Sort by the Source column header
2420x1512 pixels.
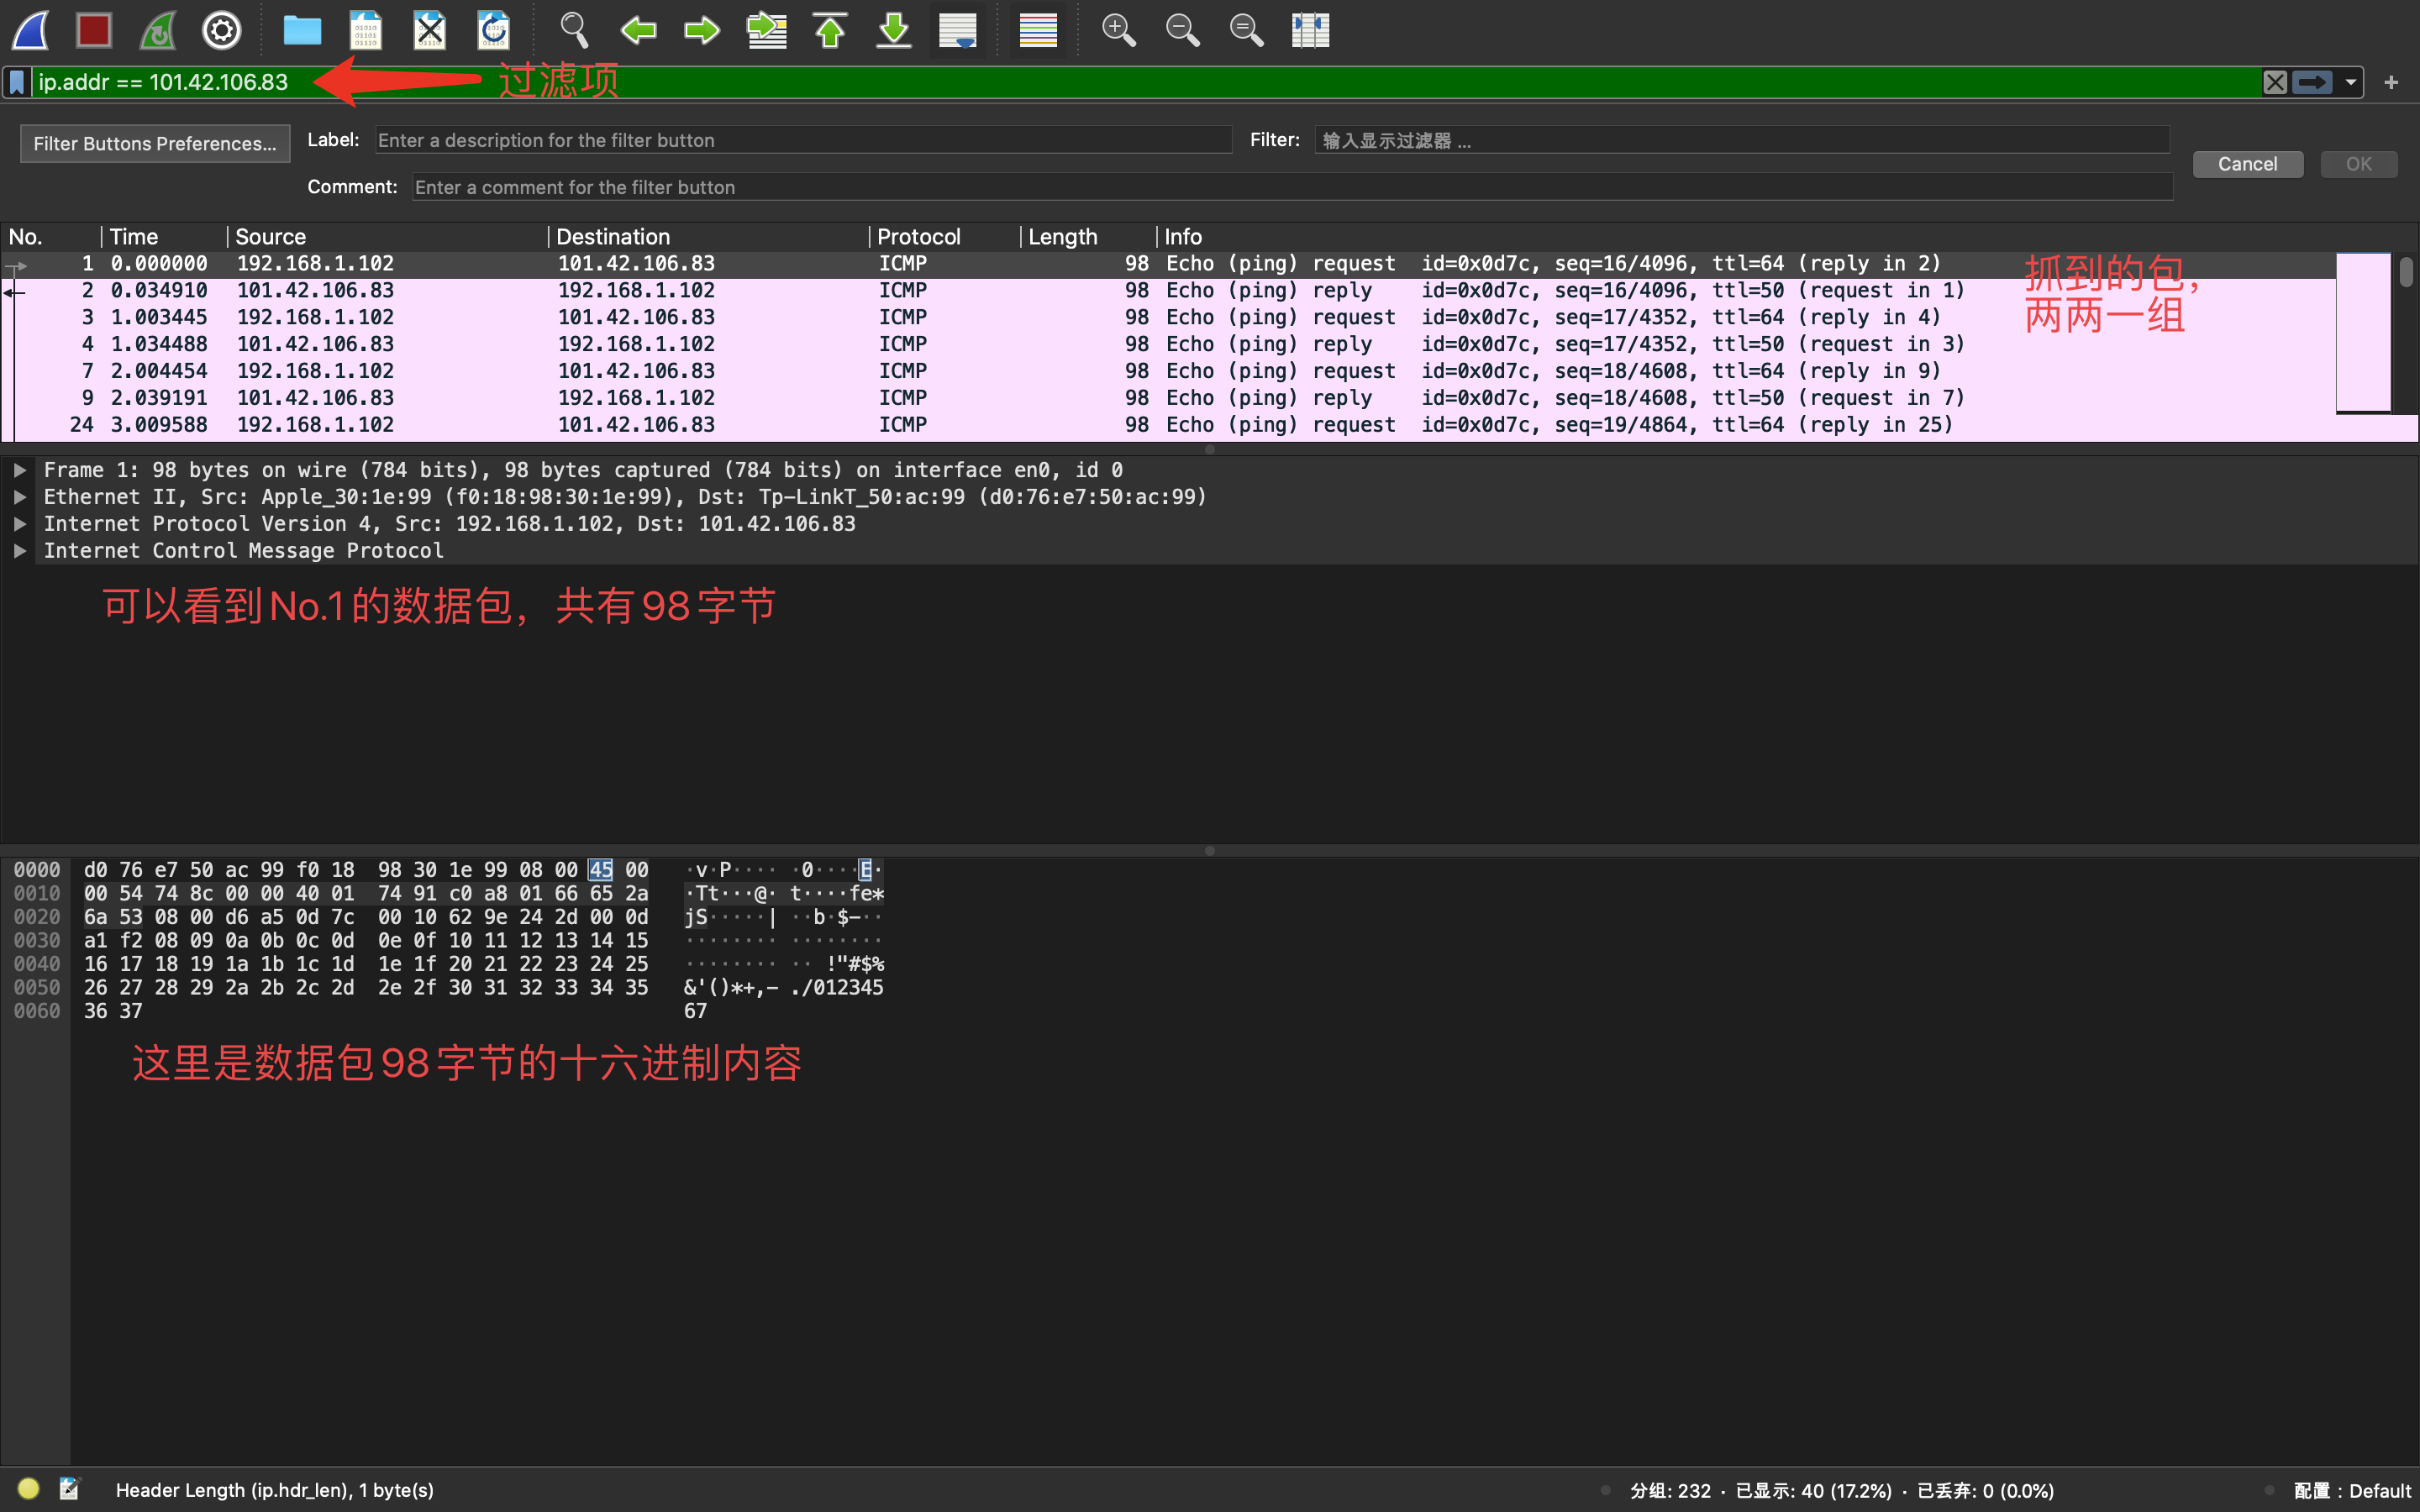click(388, 237)
